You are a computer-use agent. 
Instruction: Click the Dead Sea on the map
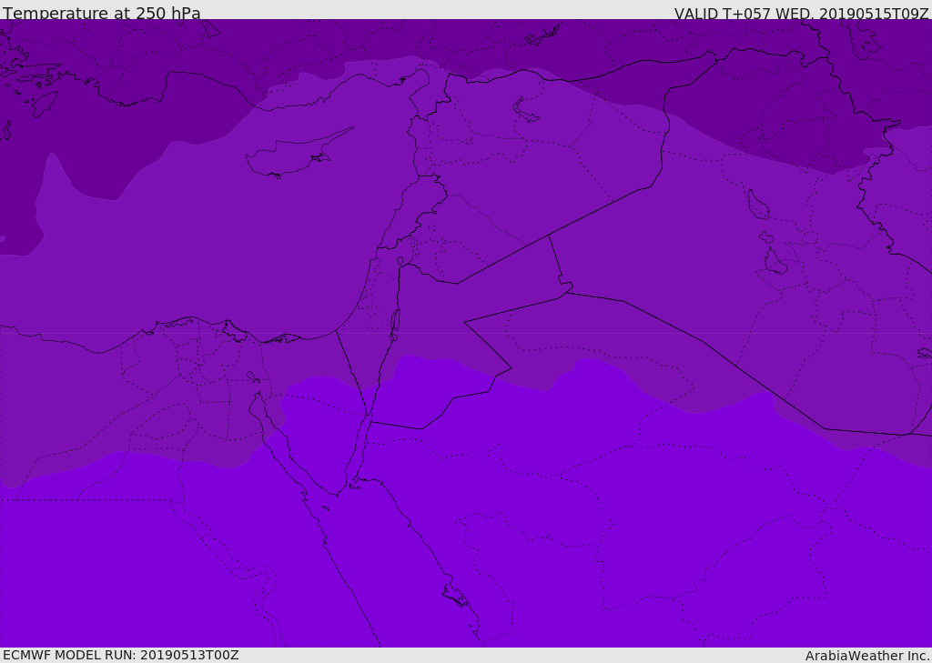pos(395,321)
